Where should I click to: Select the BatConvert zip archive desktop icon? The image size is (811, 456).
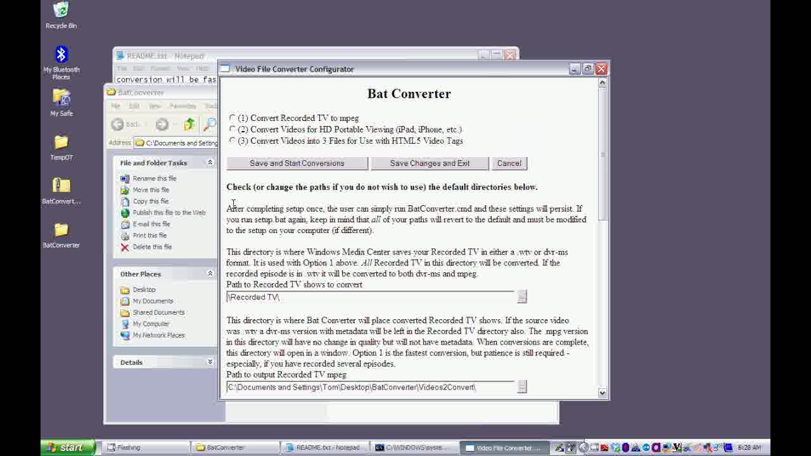point(61,191)
